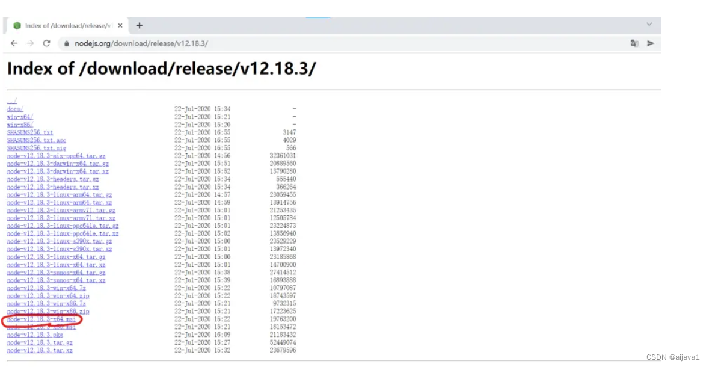The height and width of the screenshot is (367, 709).
Task: Click the timestamp 22-Jul-2020 15:27
Action: (x=203, y=342)
